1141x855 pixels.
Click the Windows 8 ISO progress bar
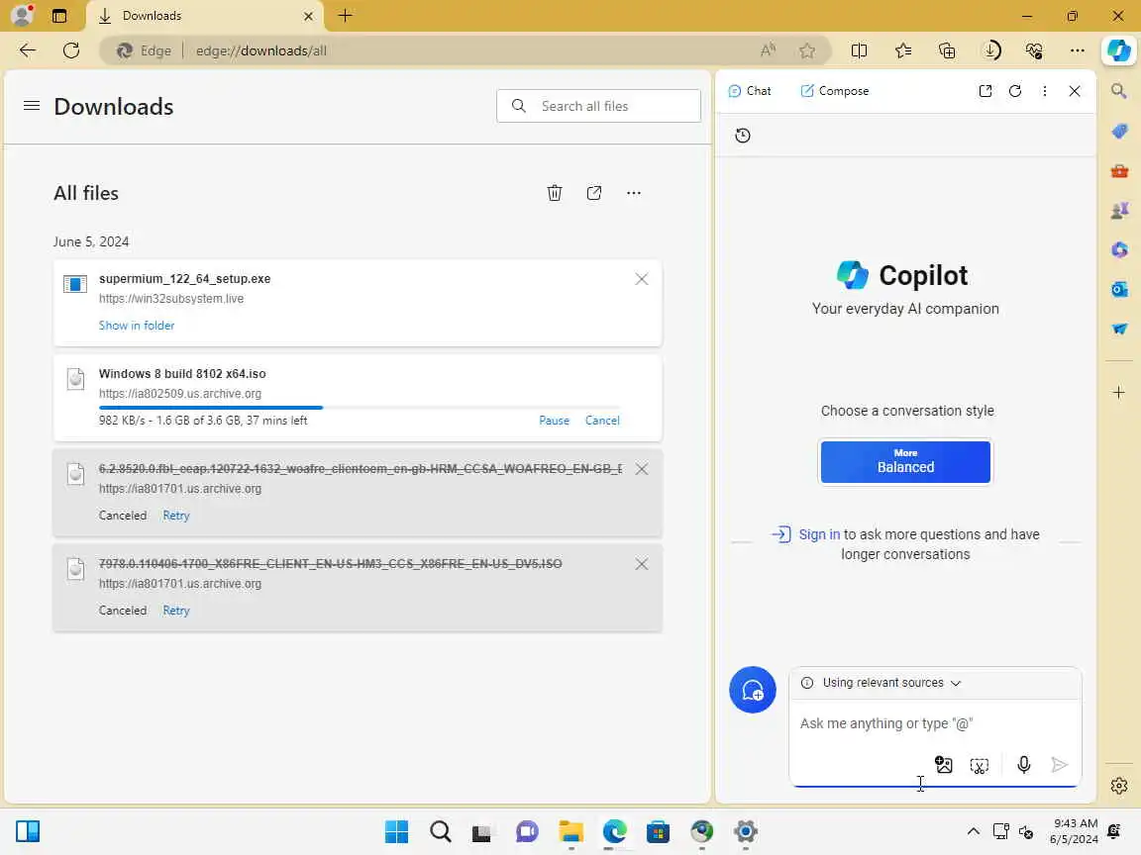point(360,408)
